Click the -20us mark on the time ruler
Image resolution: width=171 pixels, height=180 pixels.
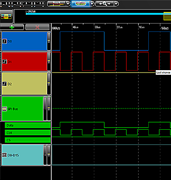coord(119,27)
